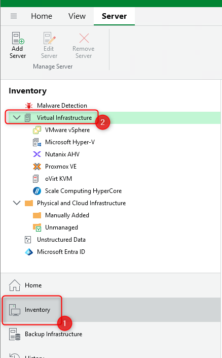Switch to the Home ribbon tab

42,16
